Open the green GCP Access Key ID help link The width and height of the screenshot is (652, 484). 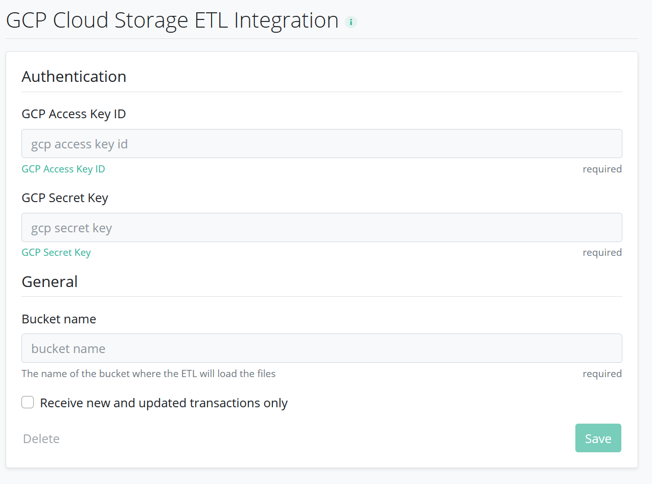click(63, 169)
